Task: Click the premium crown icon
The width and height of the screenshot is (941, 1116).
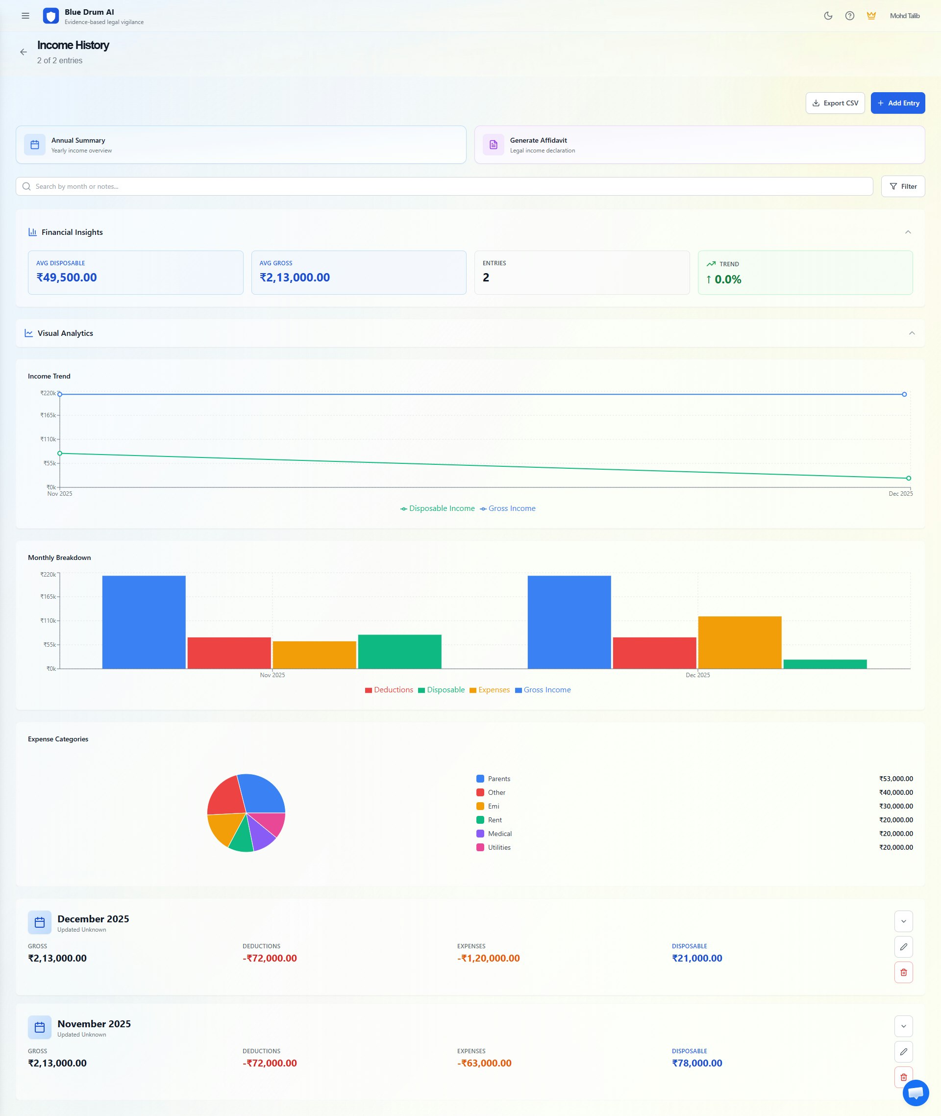Action: click(870, 16)
